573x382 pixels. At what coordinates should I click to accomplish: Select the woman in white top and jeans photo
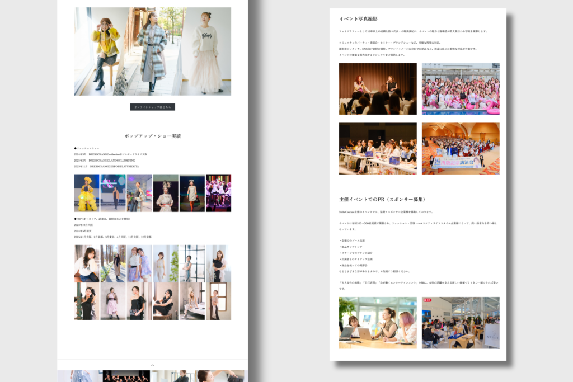86,263
